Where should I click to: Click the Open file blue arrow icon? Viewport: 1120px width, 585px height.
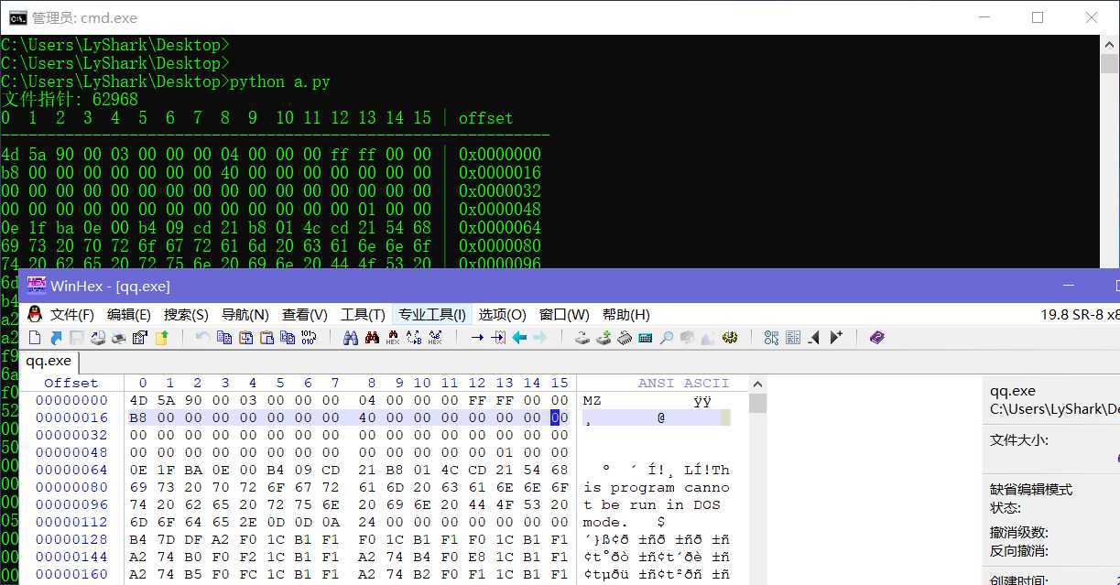point(56,338)
